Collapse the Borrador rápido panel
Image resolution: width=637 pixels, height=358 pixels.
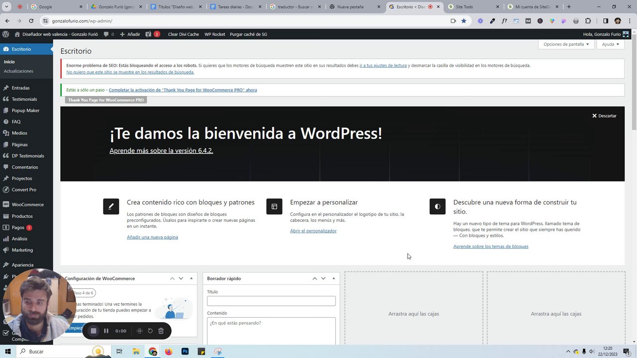(333, 278)
